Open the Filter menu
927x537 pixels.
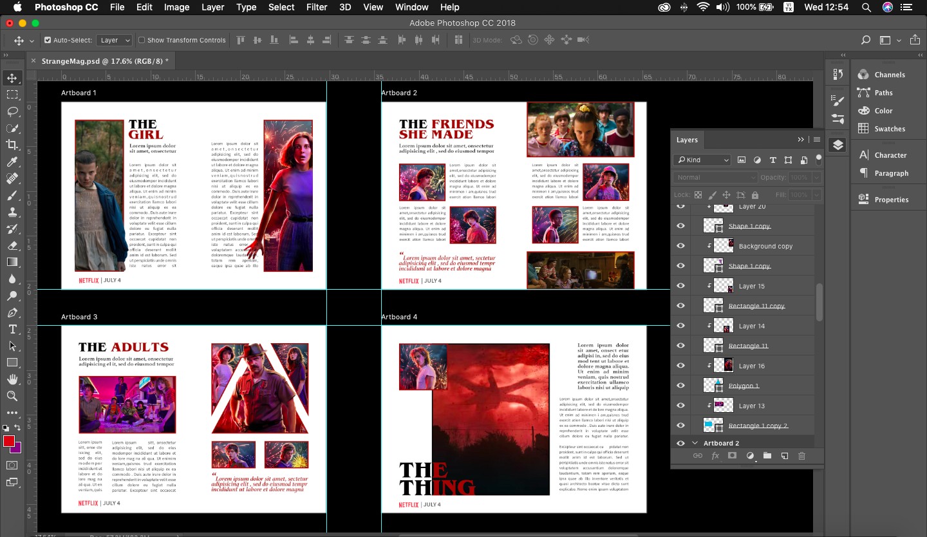[316, 7]
